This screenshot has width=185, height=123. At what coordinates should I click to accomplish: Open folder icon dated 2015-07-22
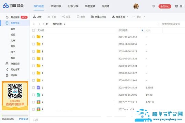(38, 37)
